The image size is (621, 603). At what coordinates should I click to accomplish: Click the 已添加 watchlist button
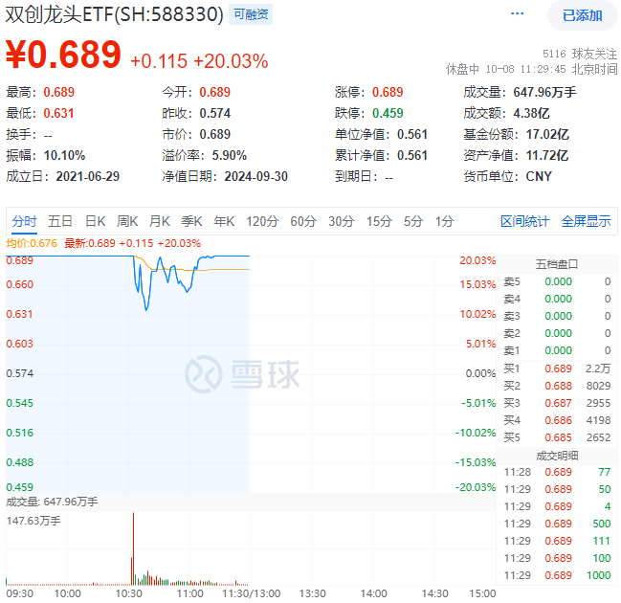(x=582, y=15)
